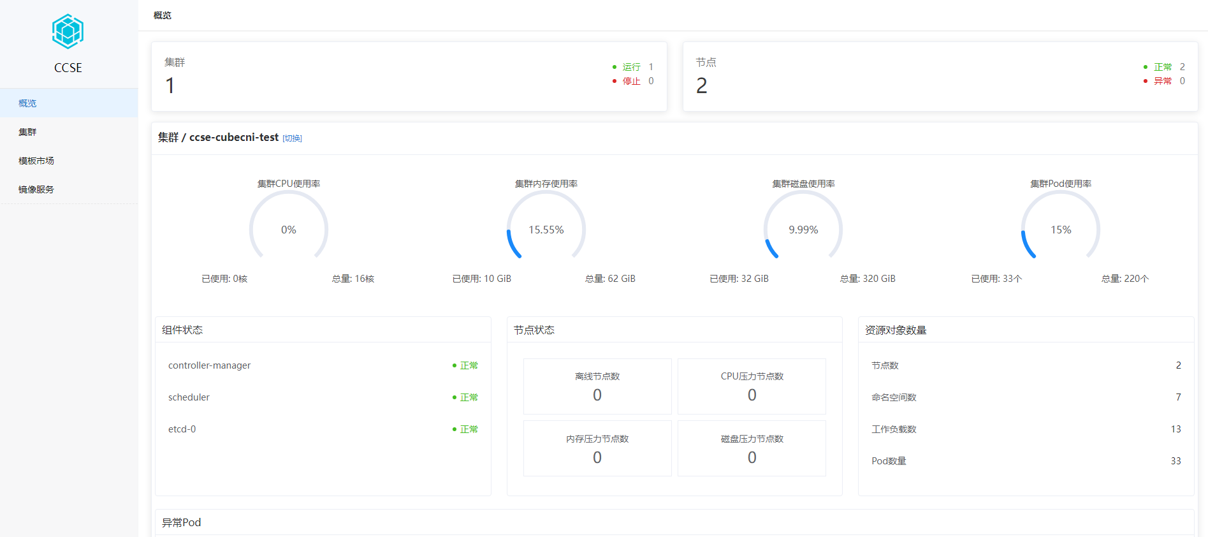Click the red 停止 status dot
The width and height of the screenshot is (1208, 537).
[x=615, y=81]
